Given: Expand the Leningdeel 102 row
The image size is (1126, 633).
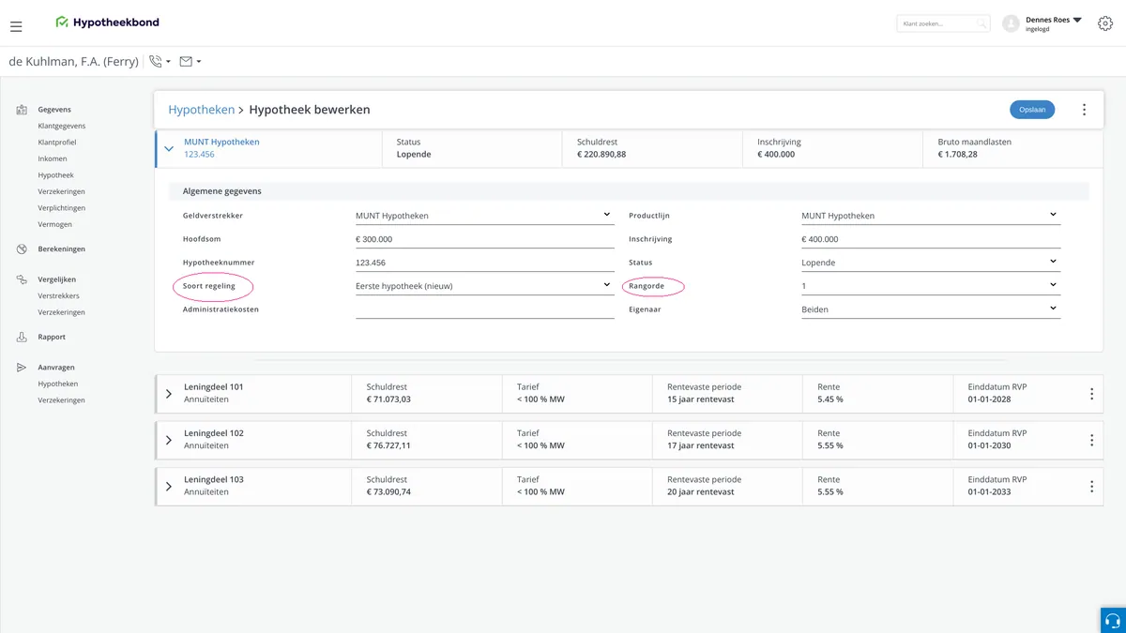Looking at the screenshot, I should 169,440.
